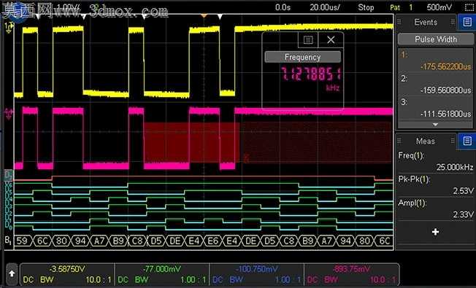Viewport: 476px width, 288px height.
Task: Open the Events panel title
Action: [x=426, y=22]
